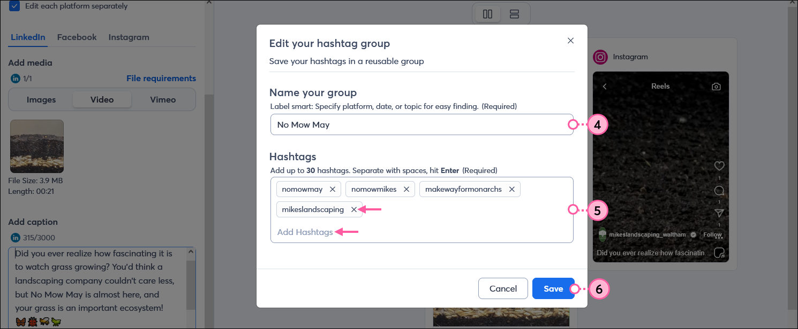The image size is (798, 329).
Task: Click the back chevron in the Reels preview
Action: (x=604, y=85)
